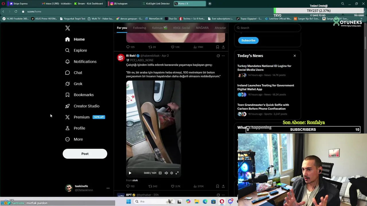Screen dimensions: 367x206
Task: Open the Chat section
Action: point(74,73)
